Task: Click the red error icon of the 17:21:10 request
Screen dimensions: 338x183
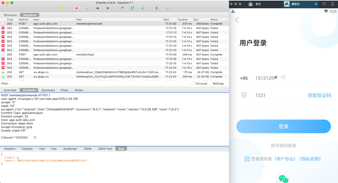Action: pyautogui.click(x=3, y=28)
